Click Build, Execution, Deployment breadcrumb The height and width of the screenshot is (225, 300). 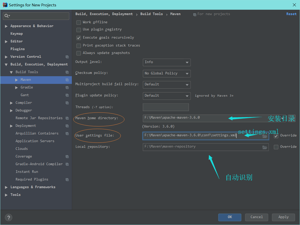104,14
